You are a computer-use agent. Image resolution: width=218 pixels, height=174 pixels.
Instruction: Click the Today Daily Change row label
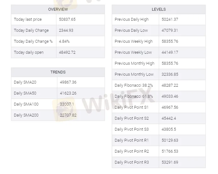pos(31,30)
